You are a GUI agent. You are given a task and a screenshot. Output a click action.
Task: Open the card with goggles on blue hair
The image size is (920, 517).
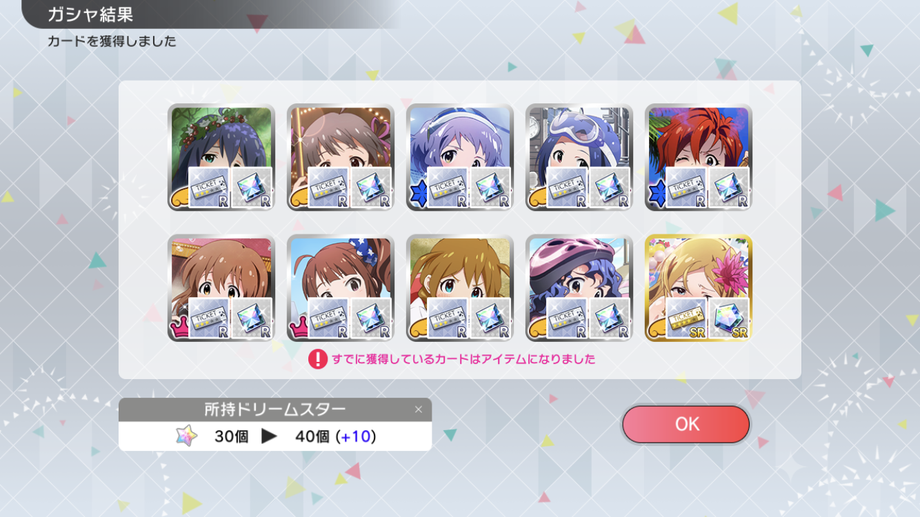[x=579, y=157]
